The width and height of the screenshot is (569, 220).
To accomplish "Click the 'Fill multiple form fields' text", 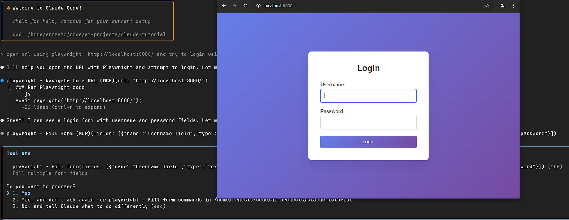I will [x=50, y=173].
